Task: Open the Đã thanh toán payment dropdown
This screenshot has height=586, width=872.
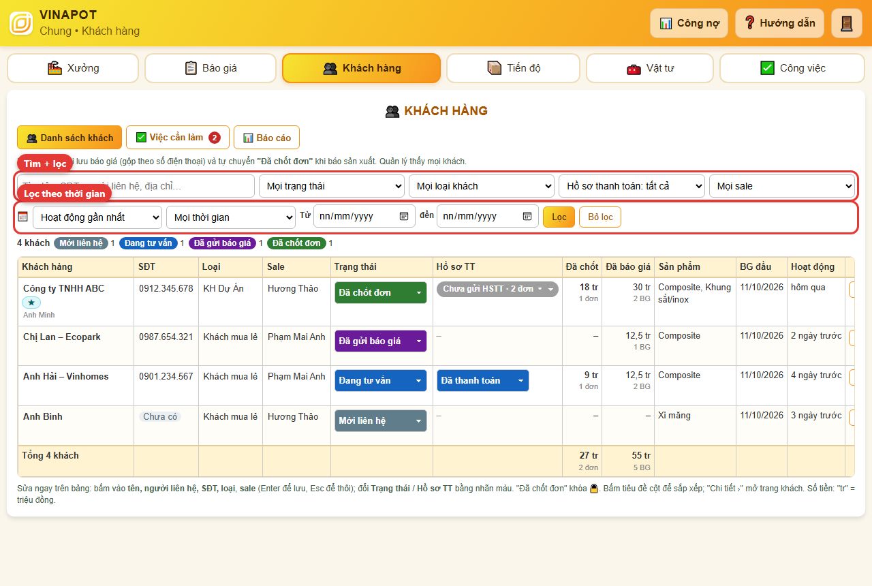Action: [x=482, y=380]
